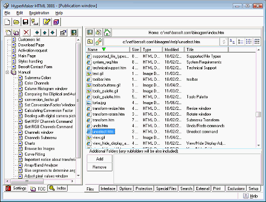Click the additional folders list box
266x202 pixels.
click(x=187, y=169)
